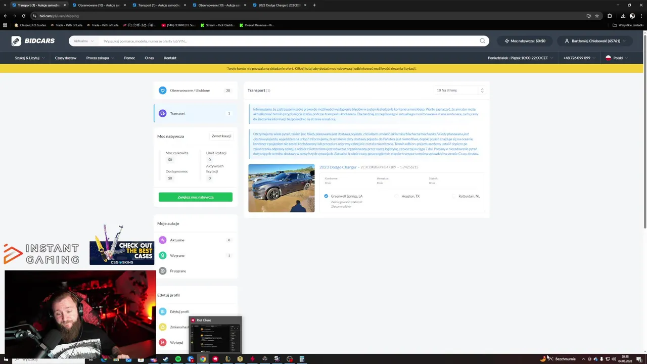Open the 10 Na stronę dropdown
This screenshot has height=364, width=647.
coord(460,90)
